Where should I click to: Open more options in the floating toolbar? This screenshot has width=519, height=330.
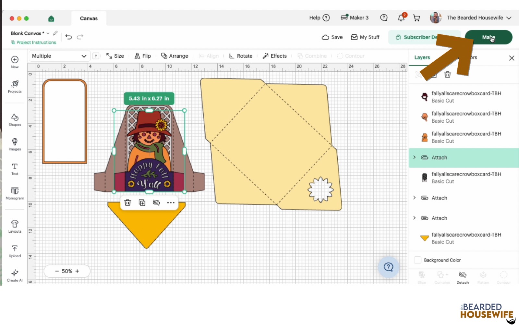[x=171, y=202]
